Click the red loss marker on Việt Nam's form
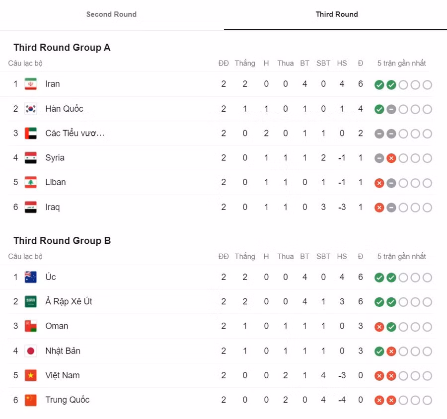This screenshot has width=447, height=419. [379, 376]
